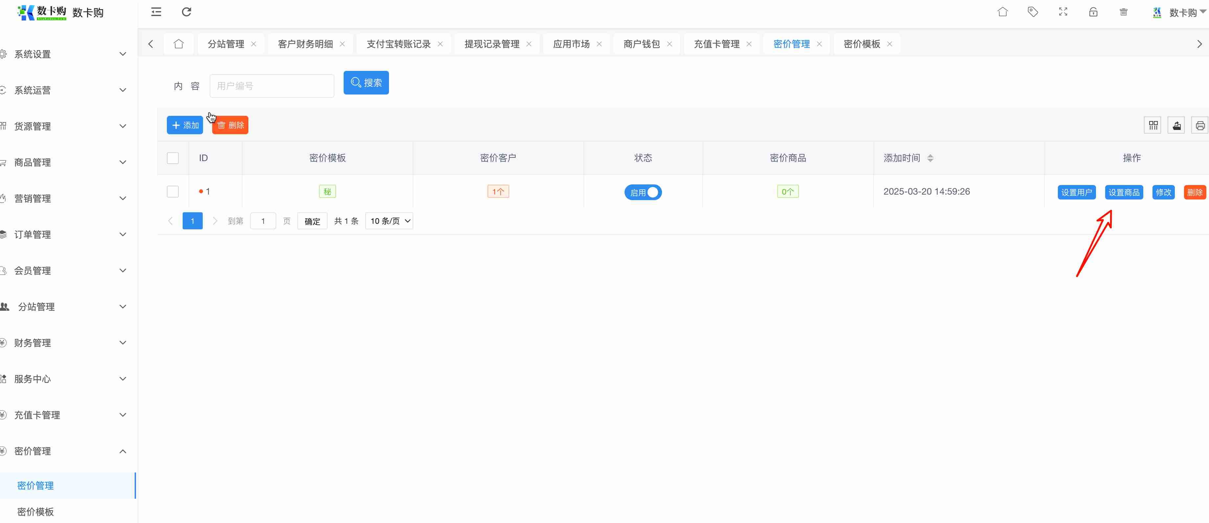Click the 用户编号 search input field
This screenshot has width=1209, height=523.
[x=272, y=86]
